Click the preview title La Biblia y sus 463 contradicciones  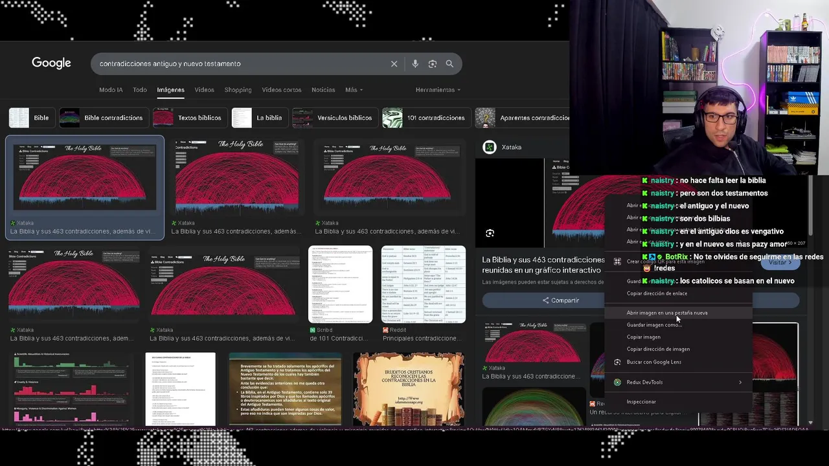543,265
